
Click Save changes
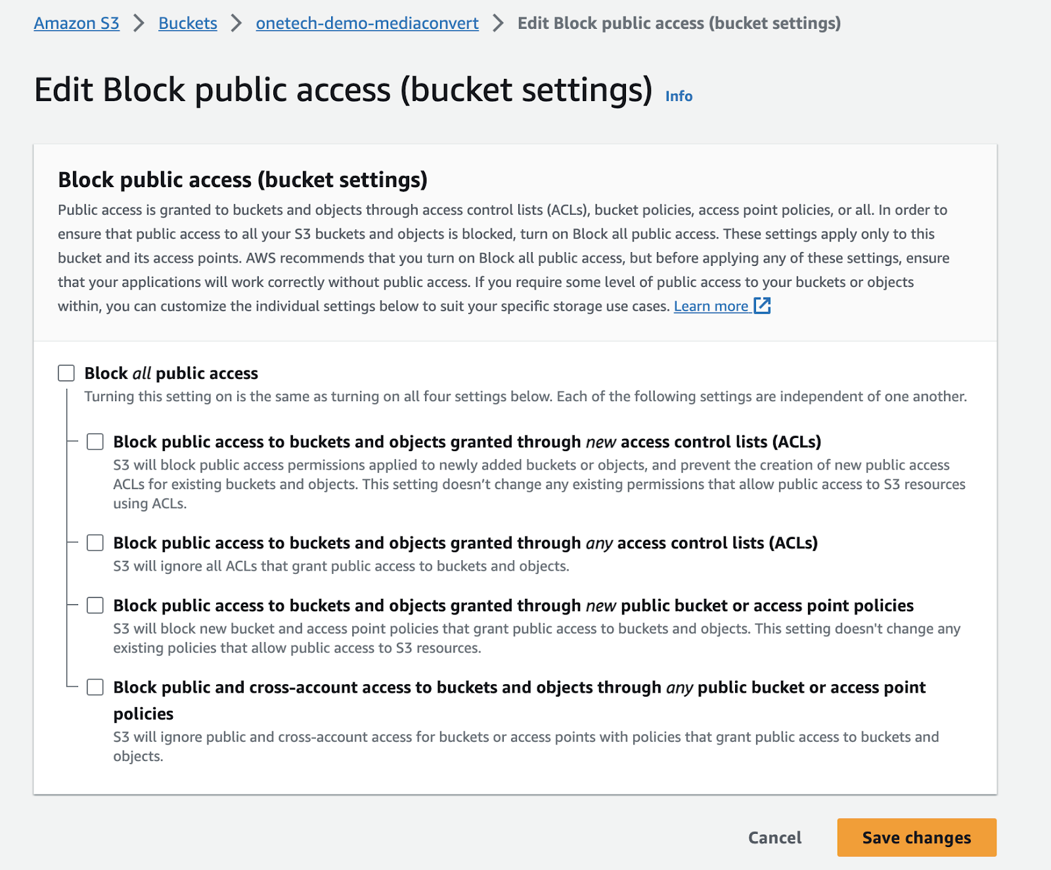click(916, 837)
